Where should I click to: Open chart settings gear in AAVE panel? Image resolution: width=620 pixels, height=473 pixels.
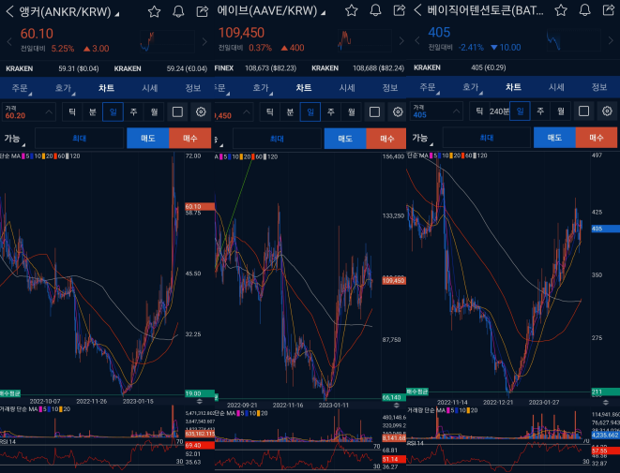click(397, 111)
